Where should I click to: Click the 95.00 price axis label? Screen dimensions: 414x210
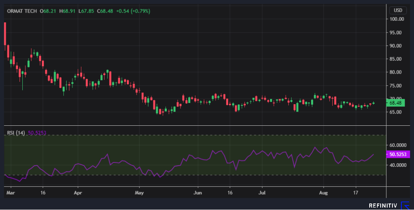(x=396, y=33)
